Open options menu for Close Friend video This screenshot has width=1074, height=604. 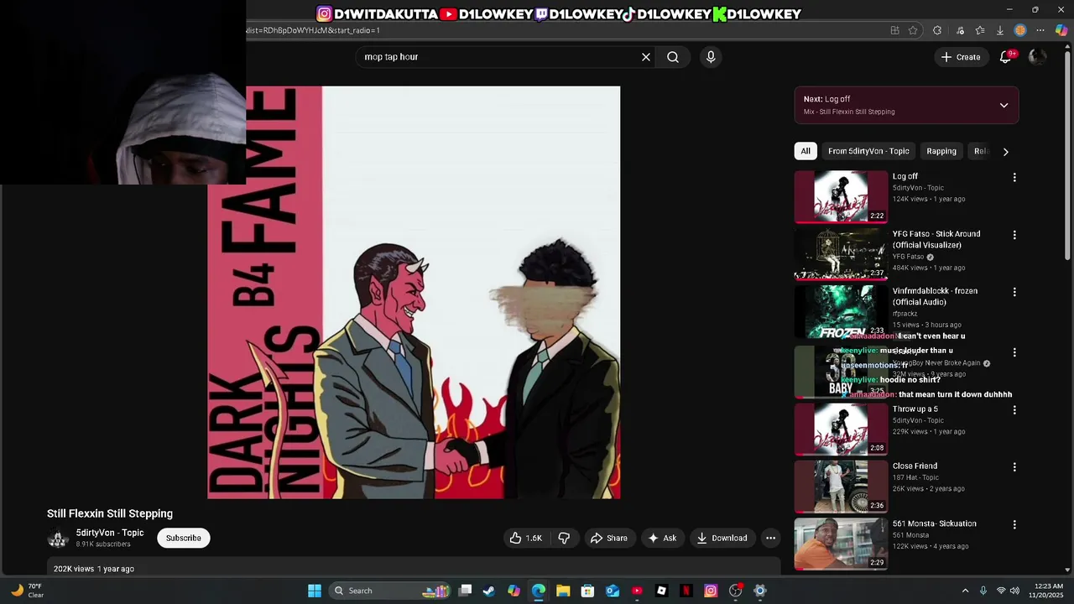pyautogui.click(x=1014, y=467)
